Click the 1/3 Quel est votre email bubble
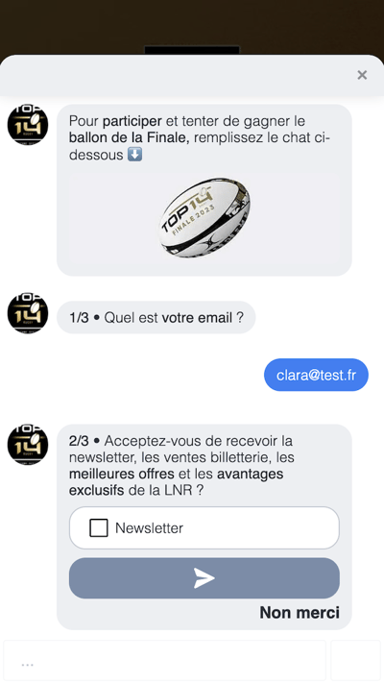Viewport: 384px width, 684px height. (x=156, y=318)
